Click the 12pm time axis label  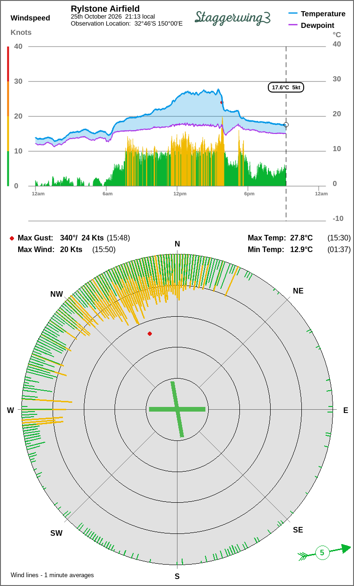pos(180,193)
